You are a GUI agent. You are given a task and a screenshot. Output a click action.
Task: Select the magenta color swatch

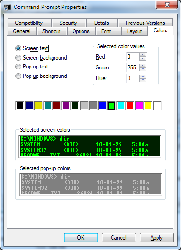pos(139,106)
